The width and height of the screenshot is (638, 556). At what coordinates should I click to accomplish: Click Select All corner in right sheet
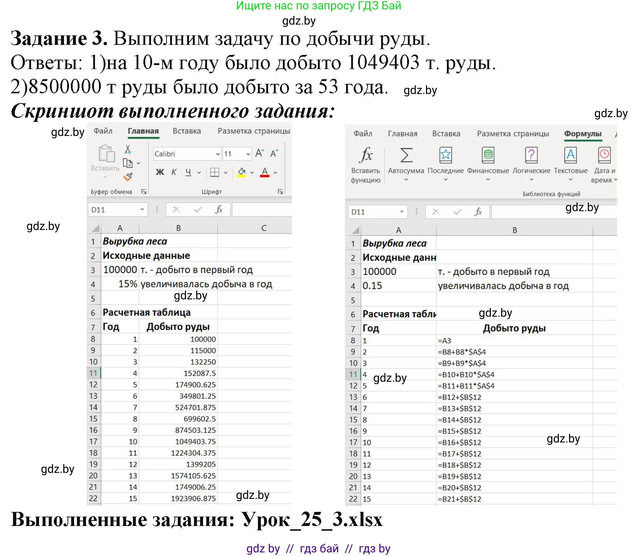354,230
